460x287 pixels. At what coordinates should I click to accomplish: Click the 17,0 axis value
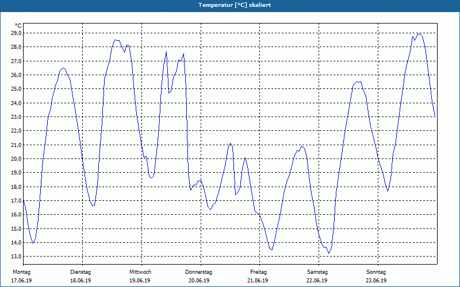16,200
